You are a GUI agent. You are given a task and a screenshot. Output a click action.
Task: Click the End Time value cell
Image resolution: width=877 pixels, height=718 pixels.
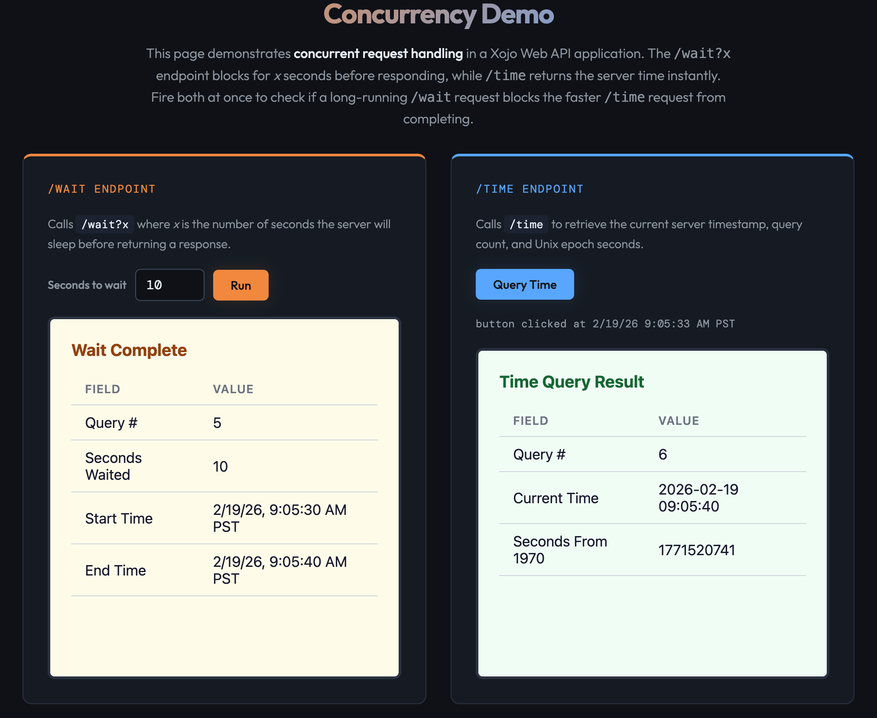(279, 570)
